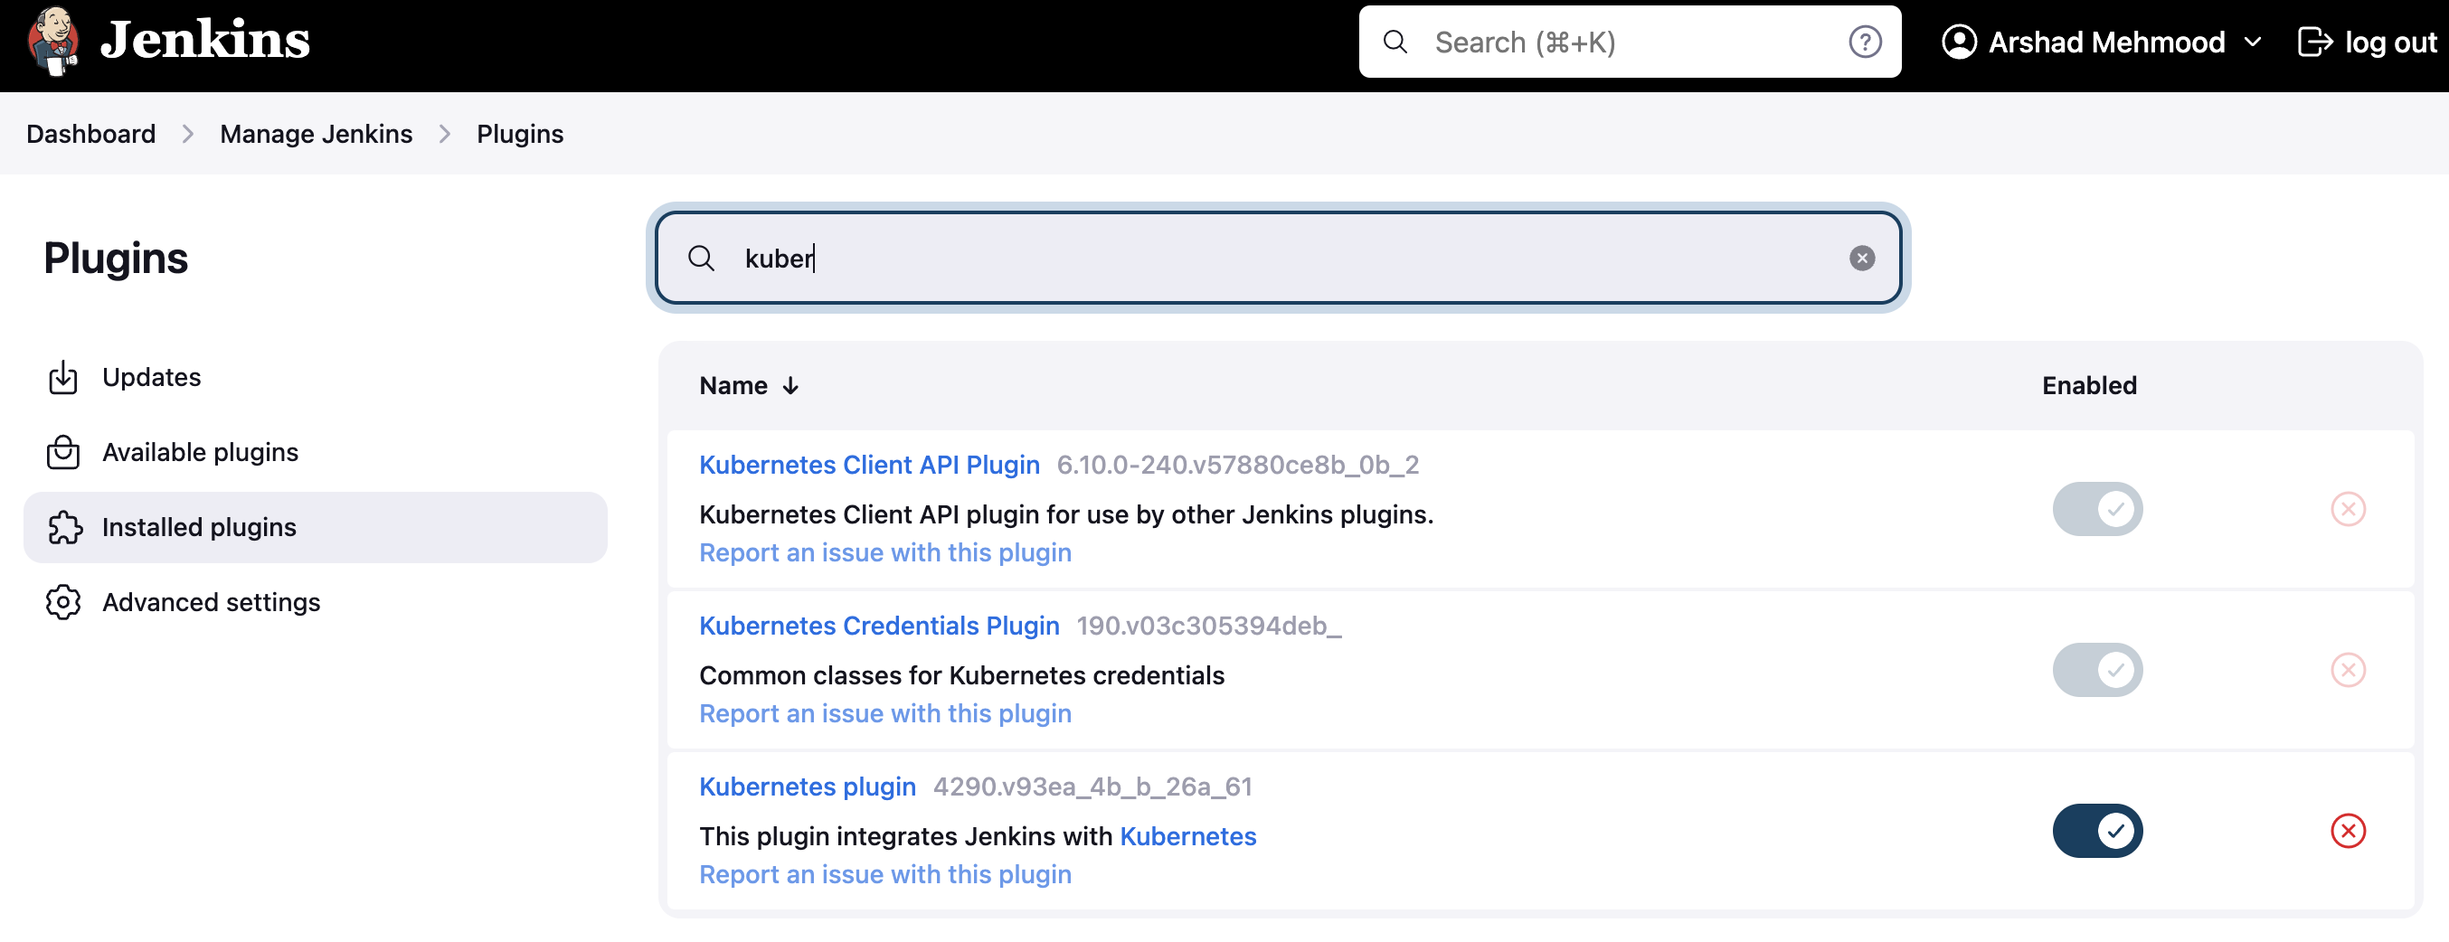Open Available plugins section
This screenshot has width=2449, height=942.
[x=315, y=452]
